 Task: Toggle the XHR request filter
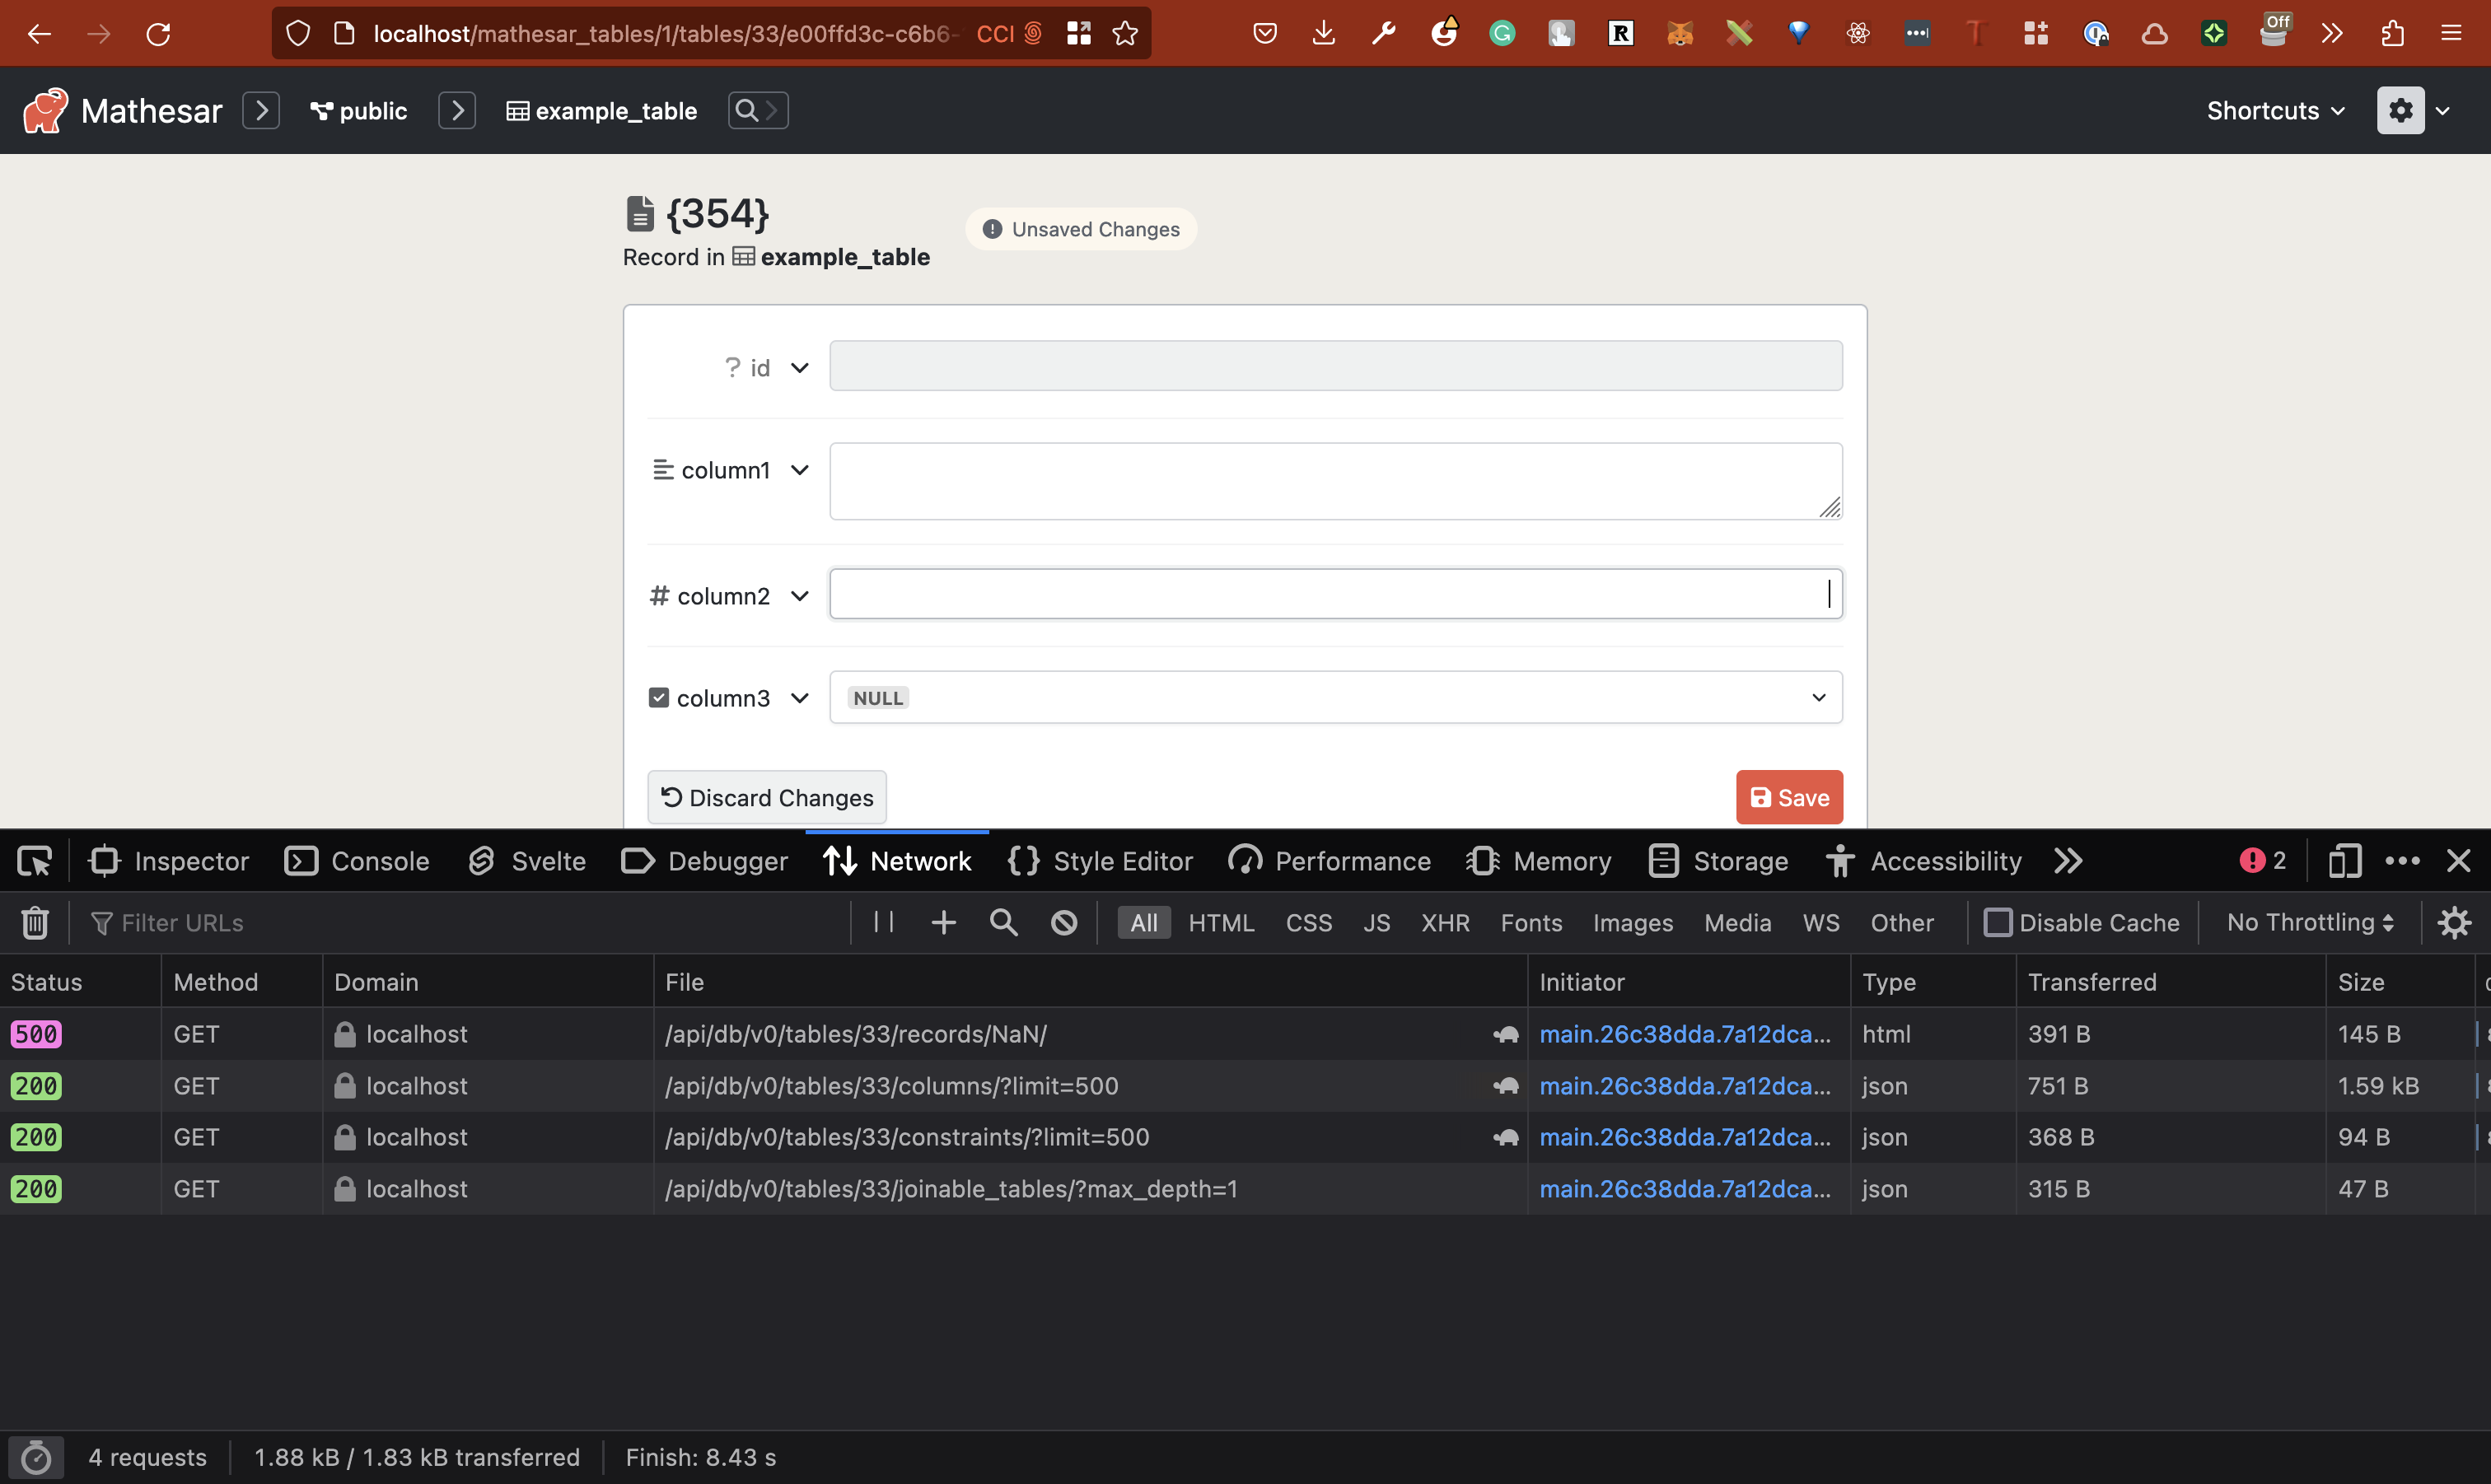coord(1445,922)
